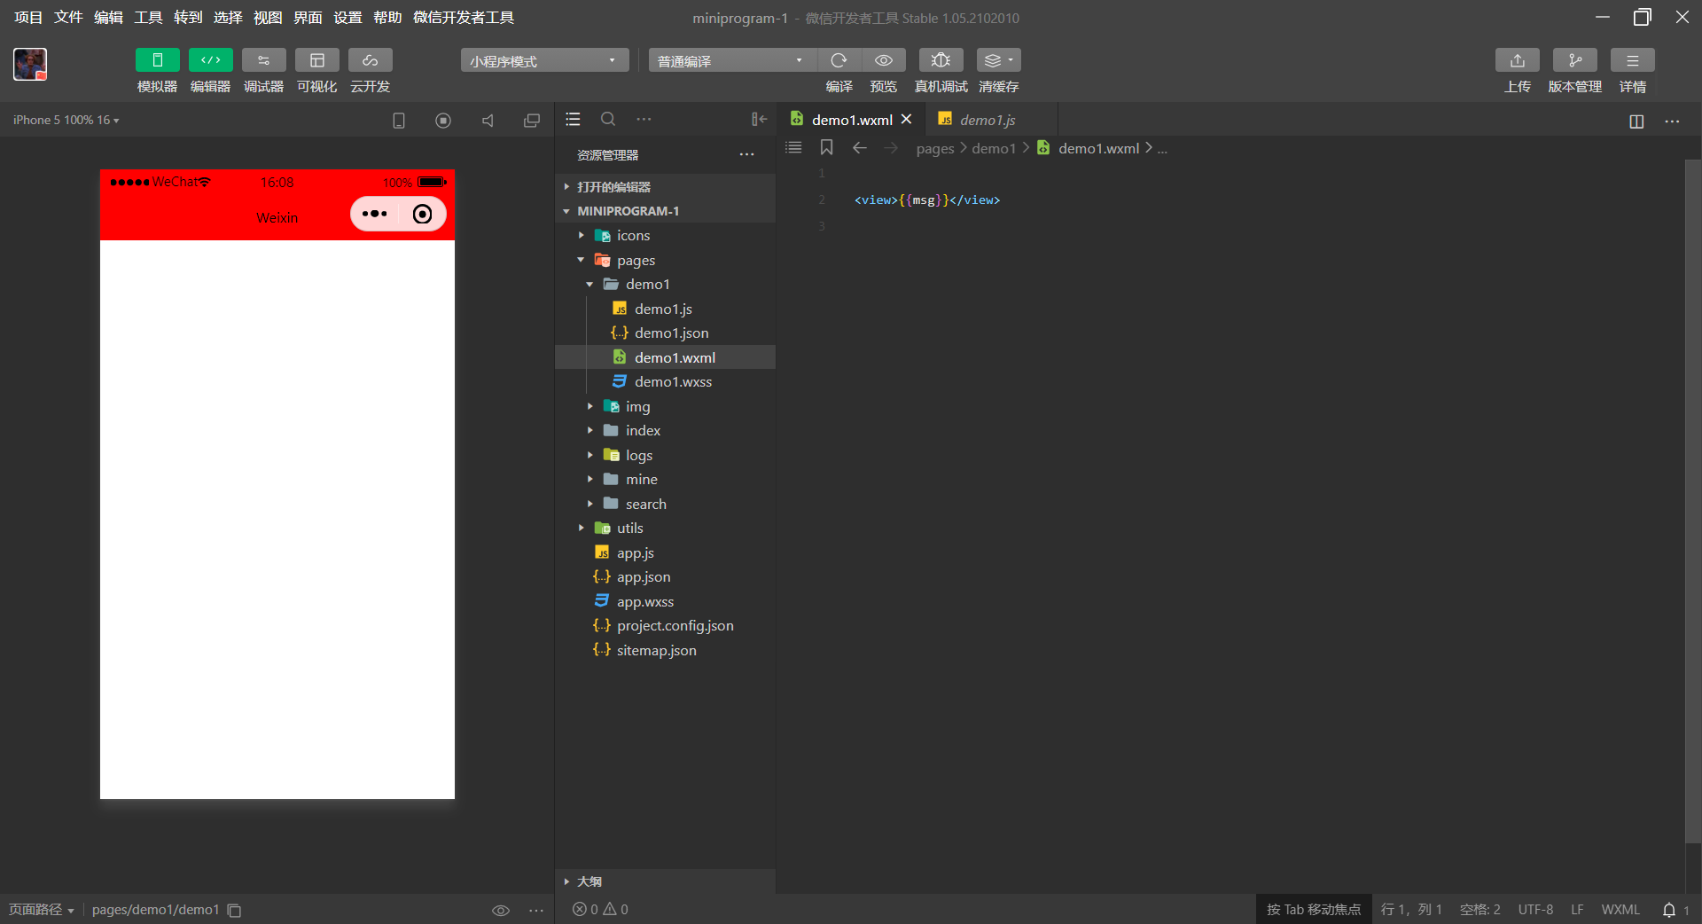This screenshot has height=924, width=1702.
Task: Open the clear cache layers dropdown
Action: click(x=998, y=60)
